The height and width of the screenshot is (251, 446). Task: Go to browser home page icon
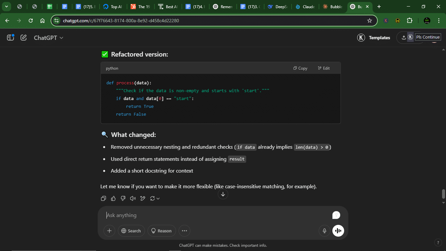click(42, 21)
